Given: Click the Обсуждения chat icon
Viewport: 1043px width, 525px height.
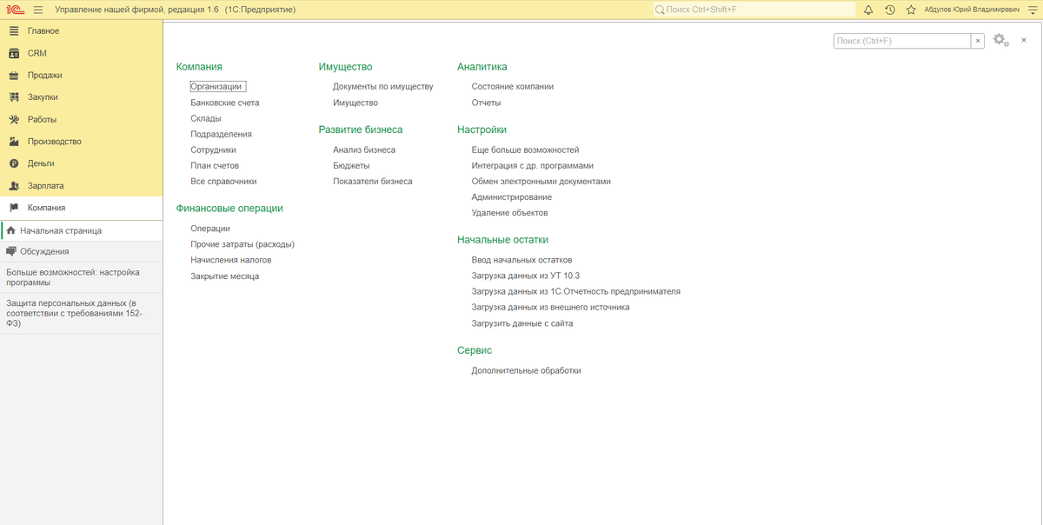Looking at the screenshot, I should tap(10, 251).
